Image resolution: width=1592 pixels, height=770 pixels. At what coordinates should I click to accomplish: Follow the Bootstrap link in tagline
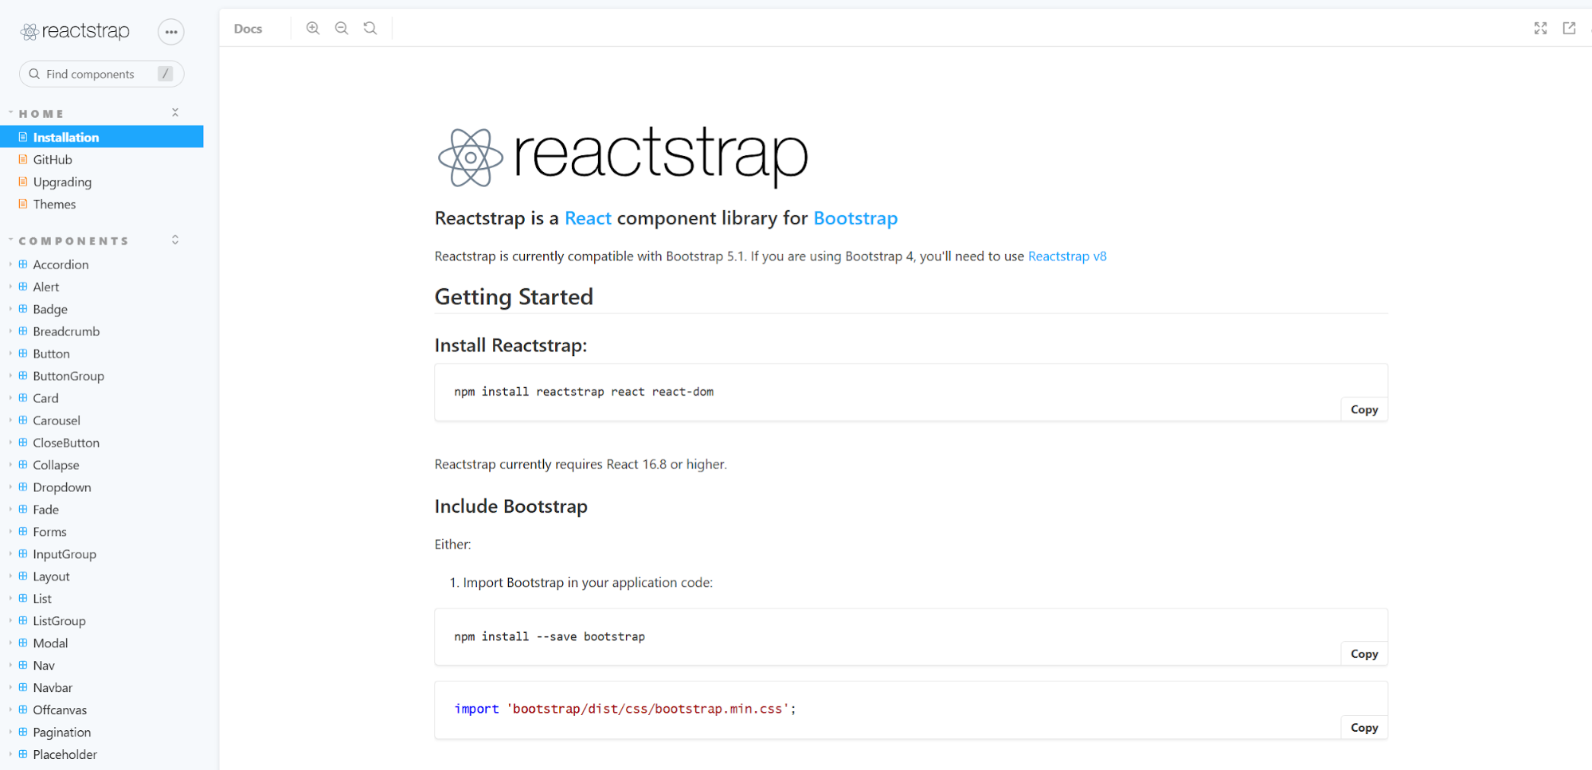point(855,218)
